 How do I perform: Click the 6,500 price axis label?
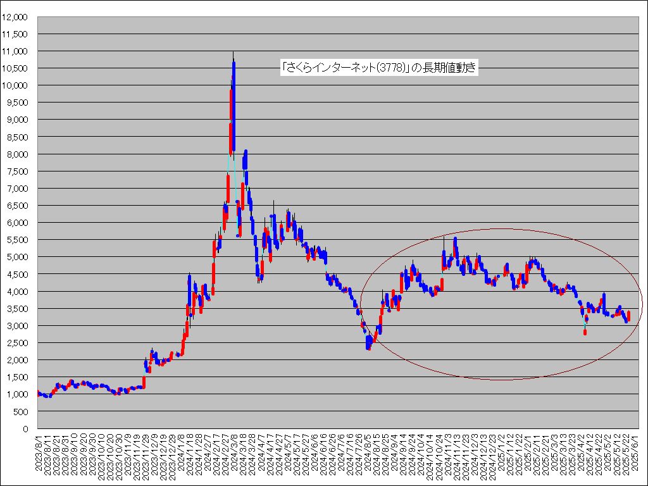point(16,206)
